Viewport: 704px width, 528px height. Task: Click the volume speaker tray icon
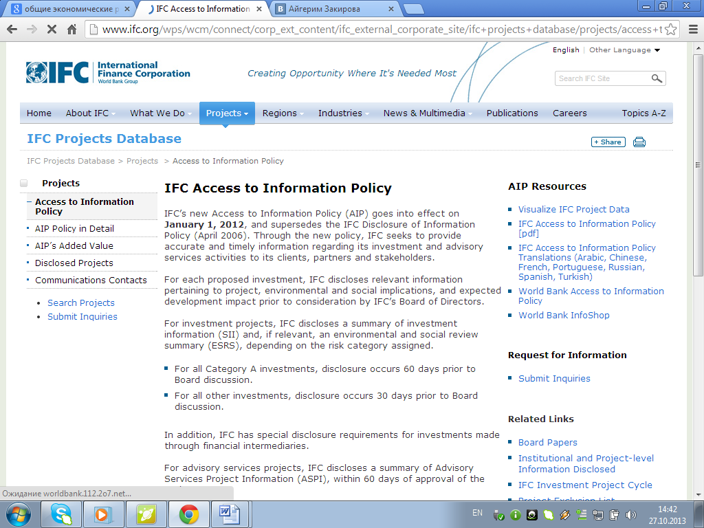point(630,515)
